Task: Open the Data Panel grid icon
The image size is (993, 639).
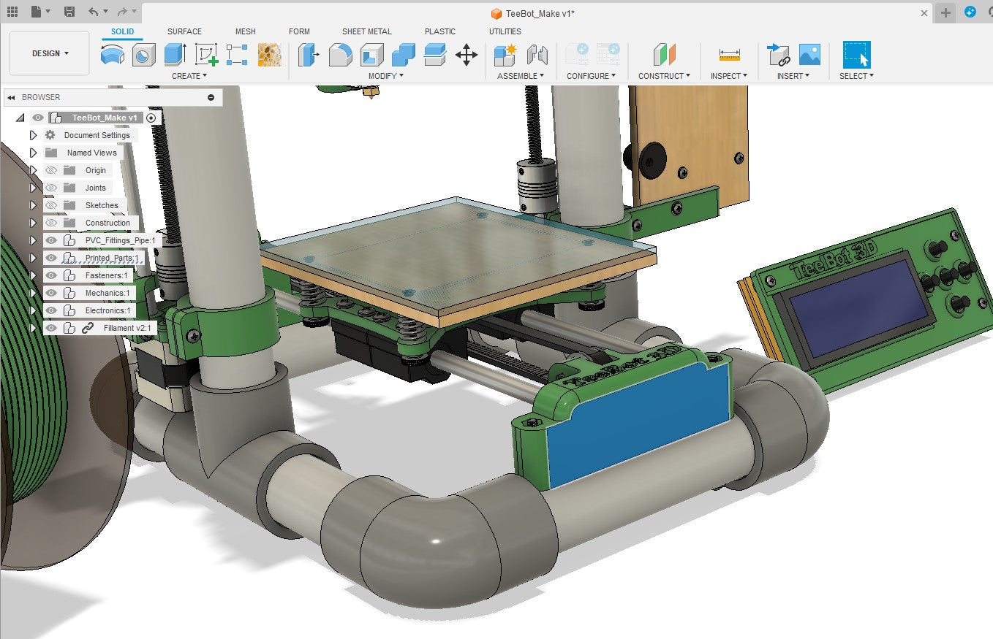Action: point(12,12)
